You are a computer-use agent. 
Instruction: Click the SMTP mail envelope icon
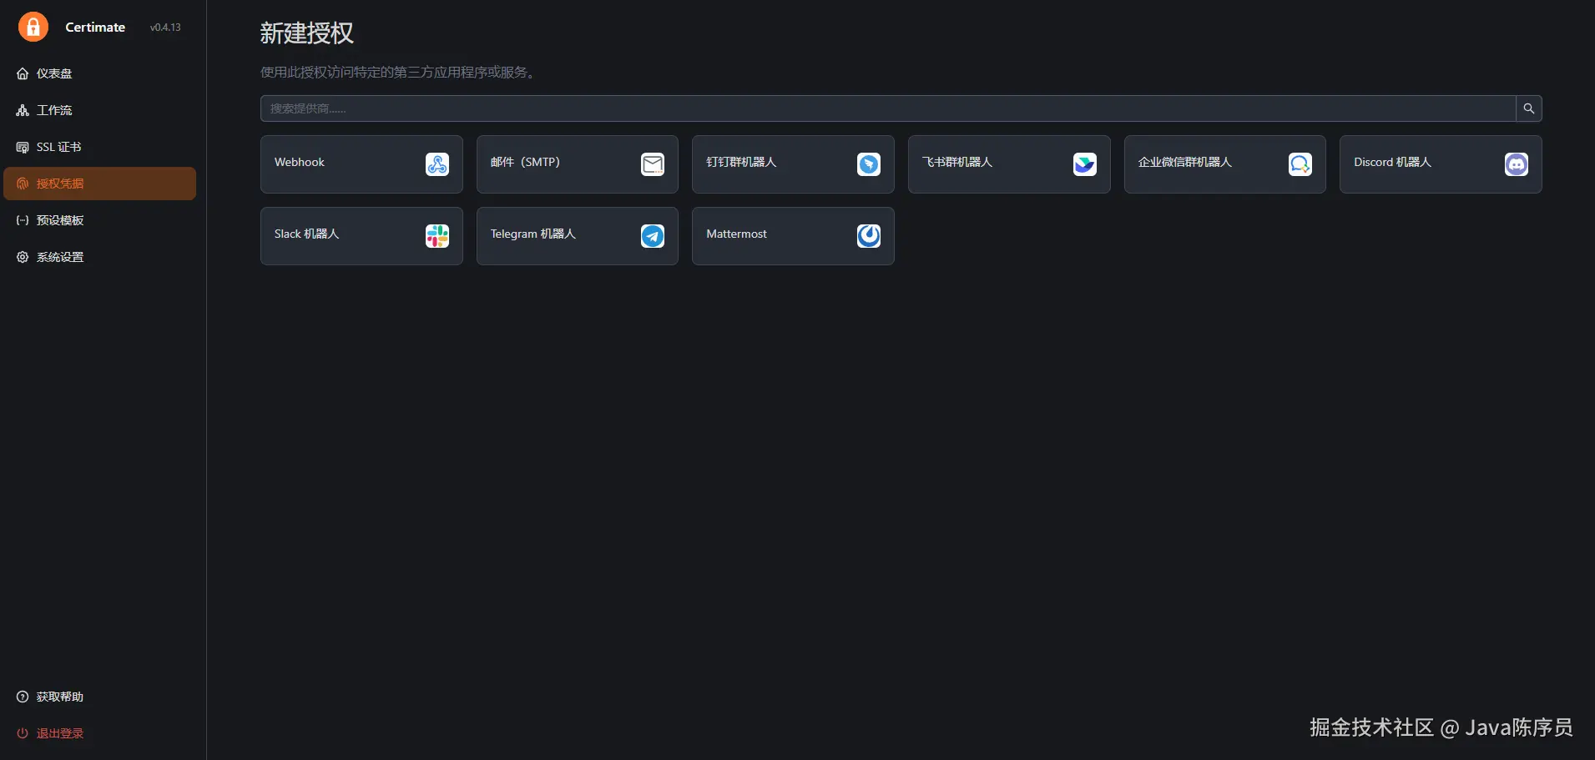pos(653,164)
